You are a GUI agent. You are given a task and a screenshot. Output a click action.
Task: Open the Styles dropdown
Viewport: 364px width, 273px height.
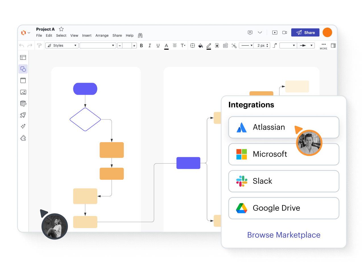[x=62, y=45]
